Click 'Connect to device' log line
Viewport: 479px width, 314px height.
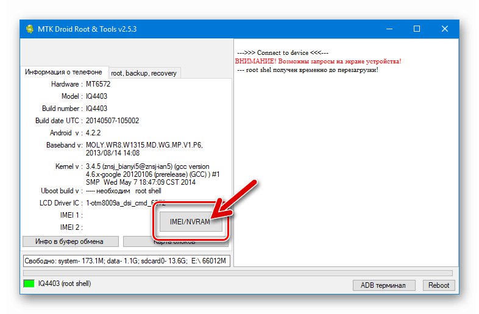pos(283,52)
